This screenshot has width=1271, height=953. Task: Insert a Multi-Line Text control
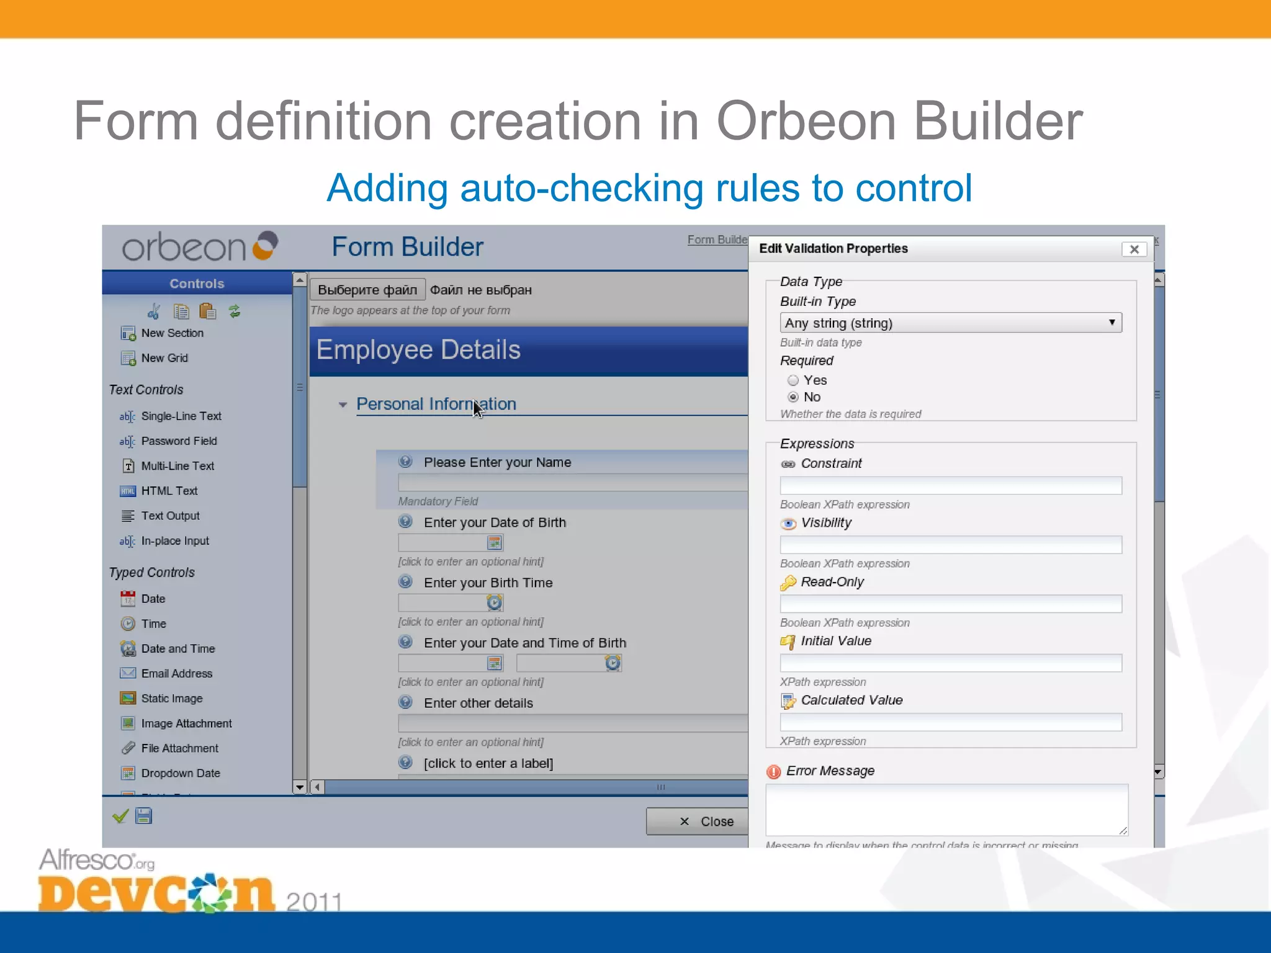pyautogui.click(x=168, y=466)
